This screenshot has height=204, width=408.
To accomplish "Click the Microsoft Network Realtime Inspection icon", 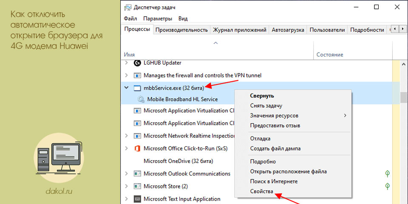I will (x=137, y=136).
